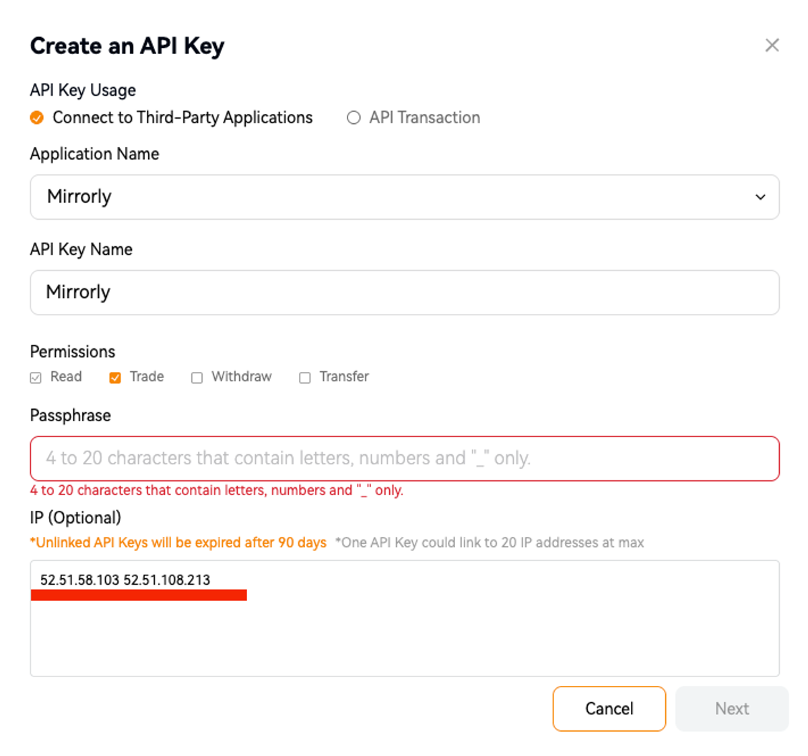Select the API Transaction radio button

pyautogui.click(x=353, y=118)
